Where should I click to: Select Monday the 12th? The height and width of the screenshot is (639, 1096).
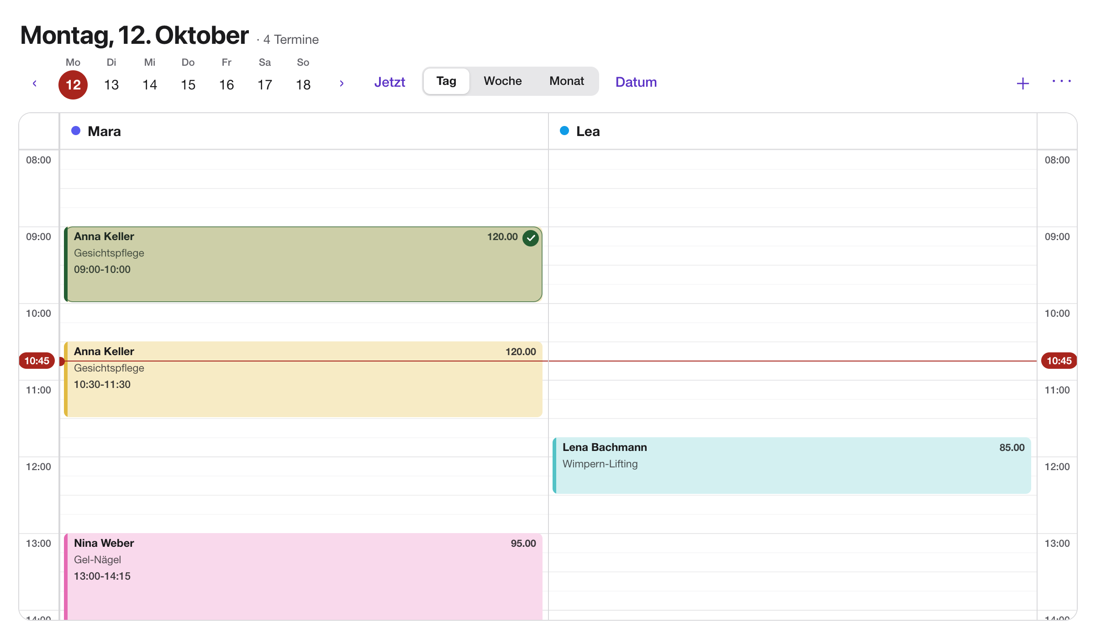(73, 85)
